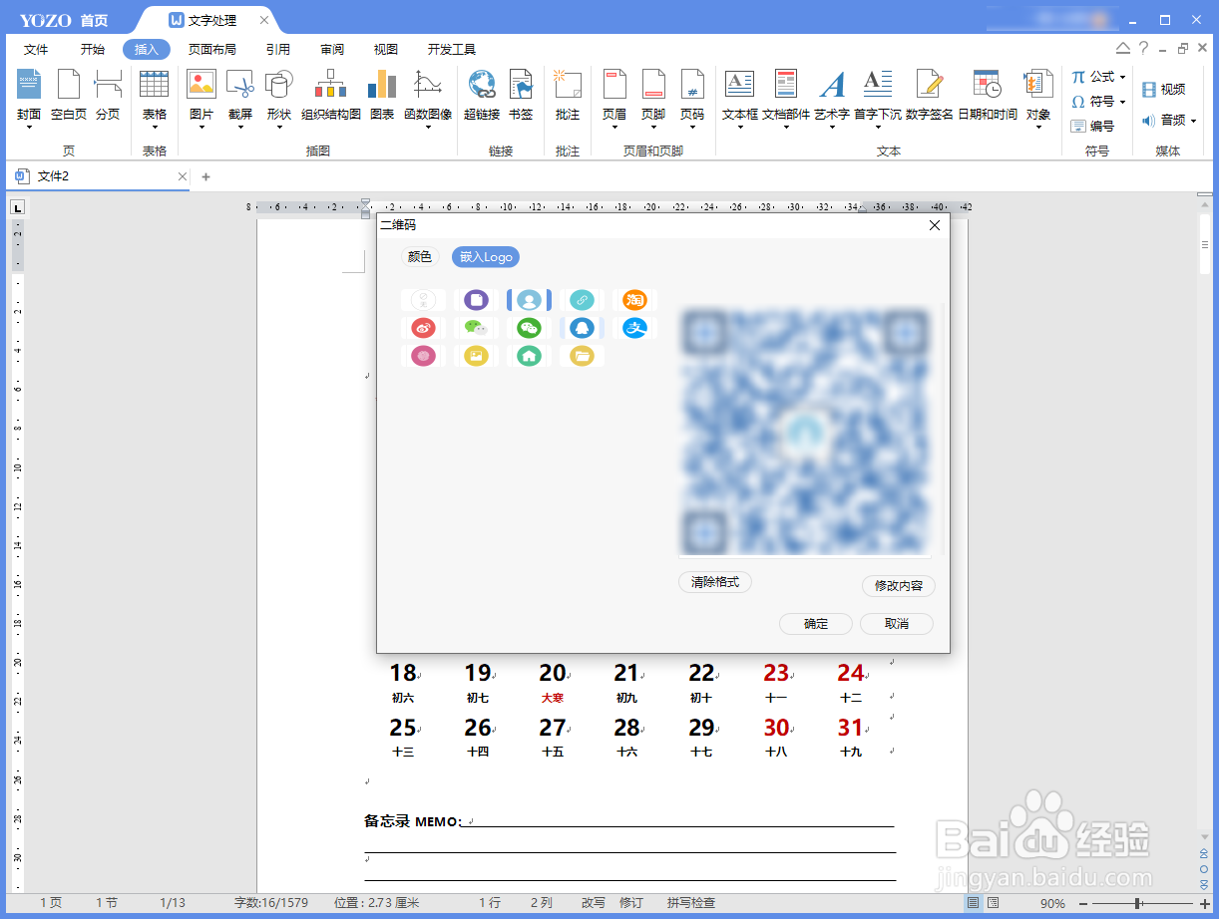Viewport: 1219px width, 919px height.
Task: Close the 二维码 dialog with X
Action: 935,225
